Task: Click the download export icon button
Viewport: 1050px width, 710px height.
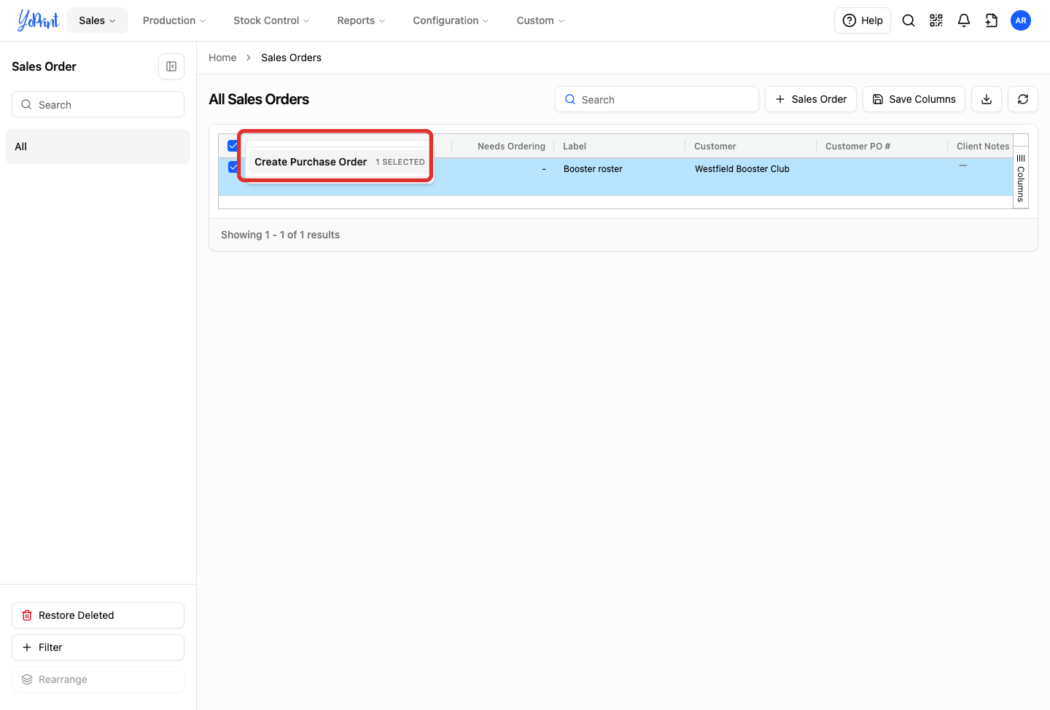Action: pyautogui.click(x=987, y=99)
